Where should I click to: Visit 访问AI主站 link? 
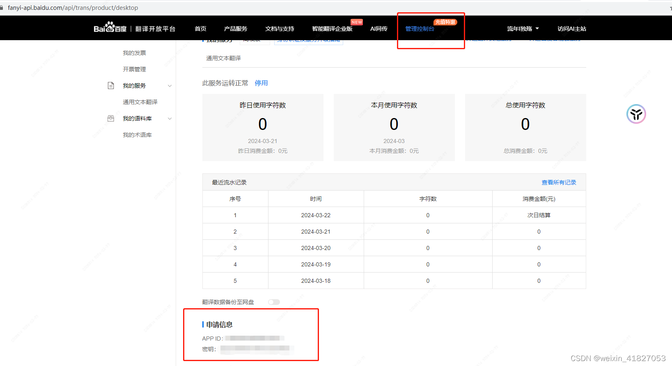click(572, 29)
